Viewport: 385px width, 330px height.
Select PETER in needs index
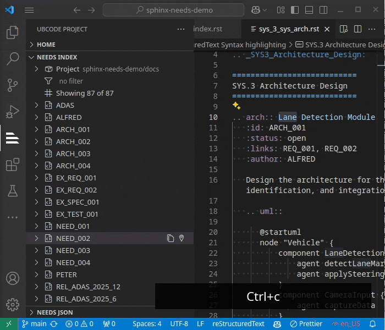tap(110, 275)
